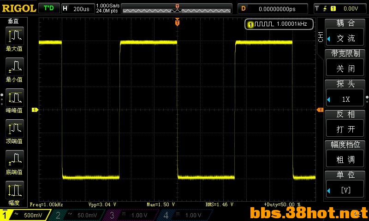
Task: Click the H horizontal timebase icon
Action: 65,9
